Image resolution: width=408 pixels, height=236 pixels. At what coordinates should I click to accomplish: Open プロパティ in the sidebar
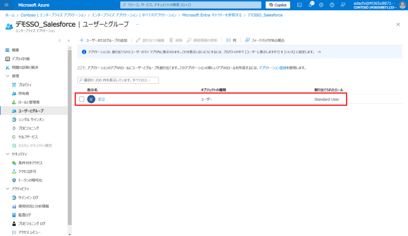click(x=22, y=85)
